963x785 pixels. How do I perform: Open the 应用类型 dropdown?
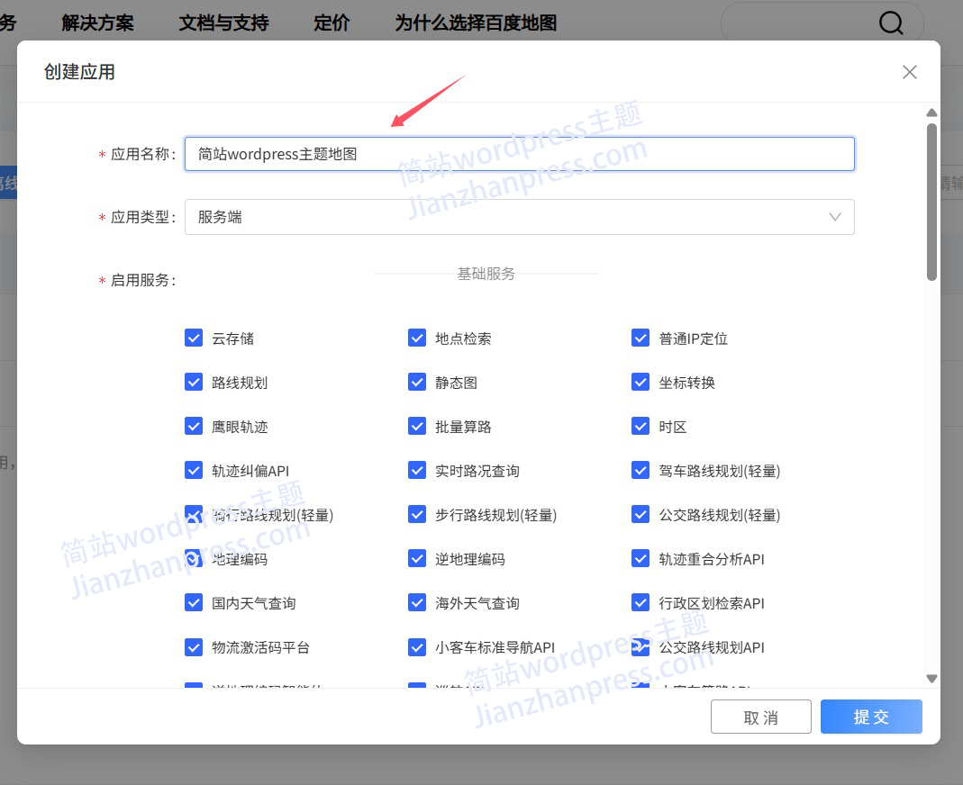click(519, 217)
